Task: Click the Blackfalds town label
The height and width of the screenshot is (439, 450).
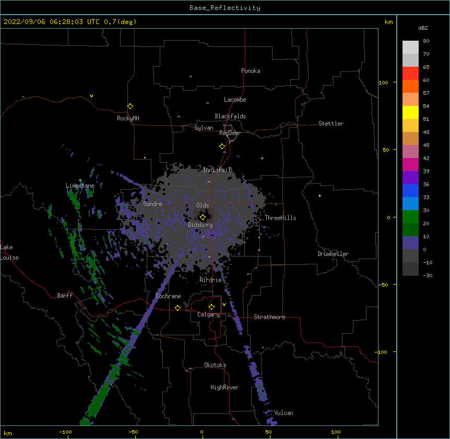Action: point(230,116)
